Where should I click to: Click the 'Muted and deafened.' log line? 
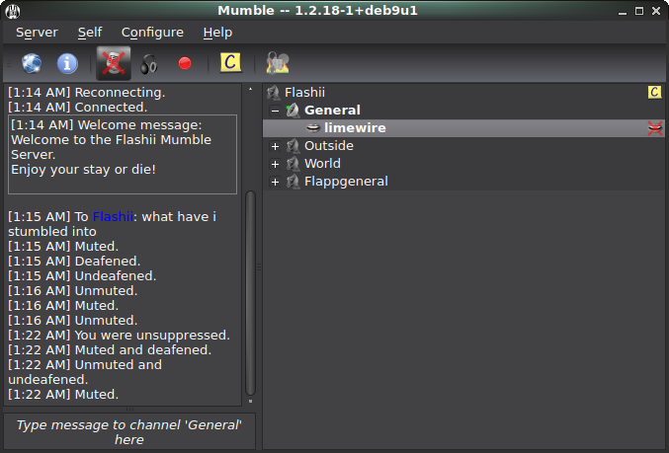click(110, 350)
